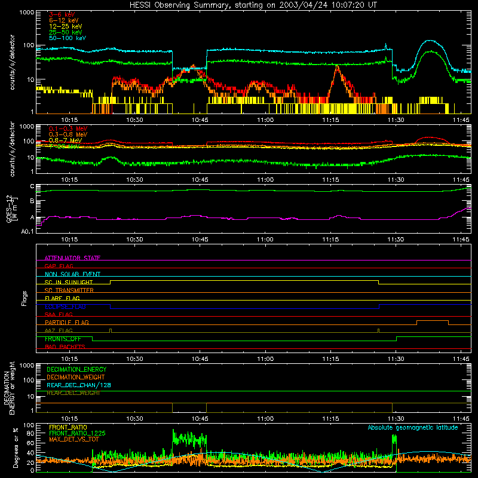This screenshot has width=478, height=478.
Task: Click the NON_SOLAR_EVENT flag label
Action: [72, 274]
